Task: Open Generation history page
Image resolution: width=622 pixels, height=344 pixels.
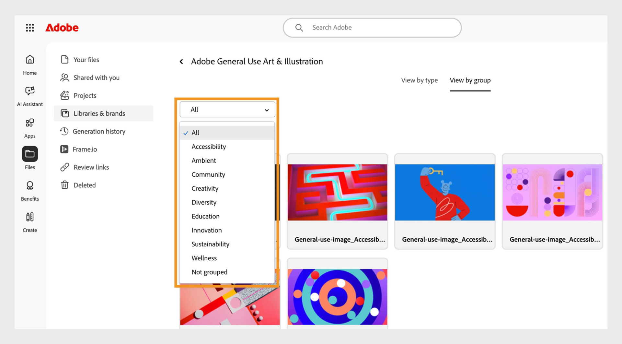Action: [x=99, y=131]
